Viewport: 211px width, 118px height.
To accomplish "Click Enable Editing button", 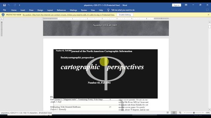I will [x=125, y=15].
